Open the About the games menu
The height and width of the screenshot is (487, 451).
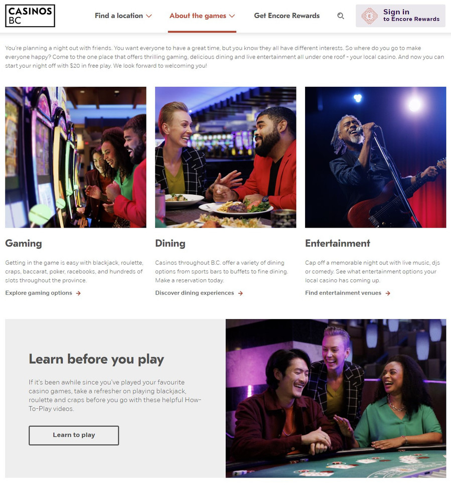(202, 16)
